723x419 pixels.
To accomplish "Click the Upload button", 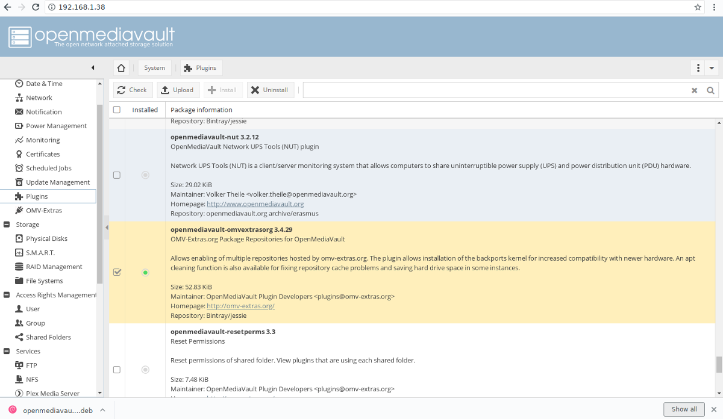I will click(x=178, y=90).
